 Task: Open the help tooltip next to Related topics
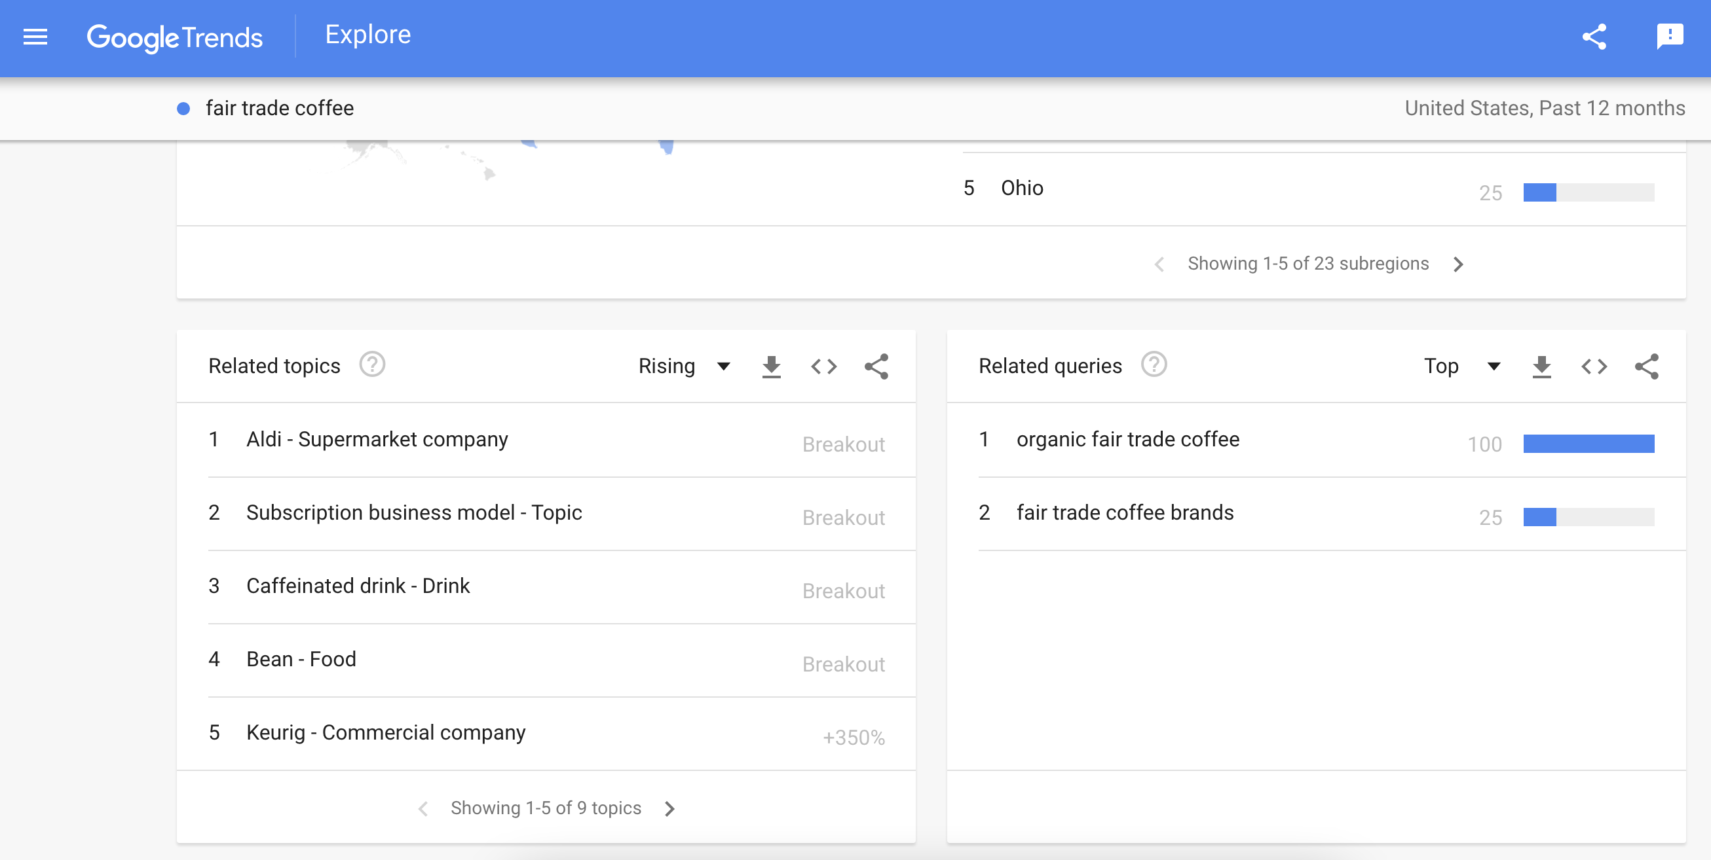pyautogui.click(x=373, y=365)
